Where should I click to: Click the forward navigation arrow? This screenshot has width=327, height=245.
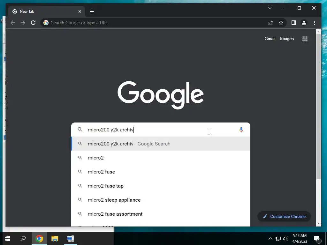(x=23, y=23)
